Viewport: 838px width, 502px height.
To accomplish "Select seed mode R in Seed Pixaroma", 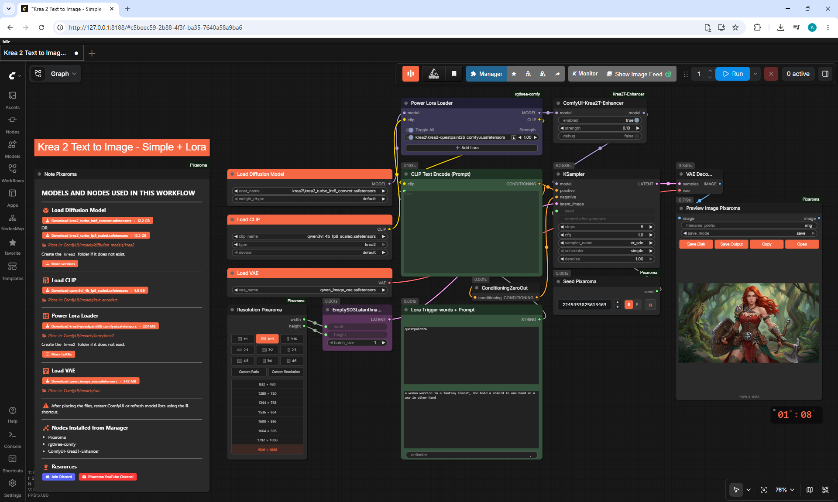I will pos(628,305).
